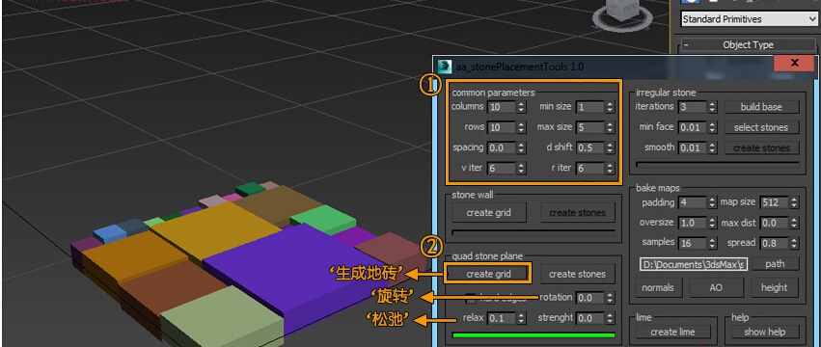Click the max size value field
Viewport: 821px width, 347px height.
click(x=589, y=127)
